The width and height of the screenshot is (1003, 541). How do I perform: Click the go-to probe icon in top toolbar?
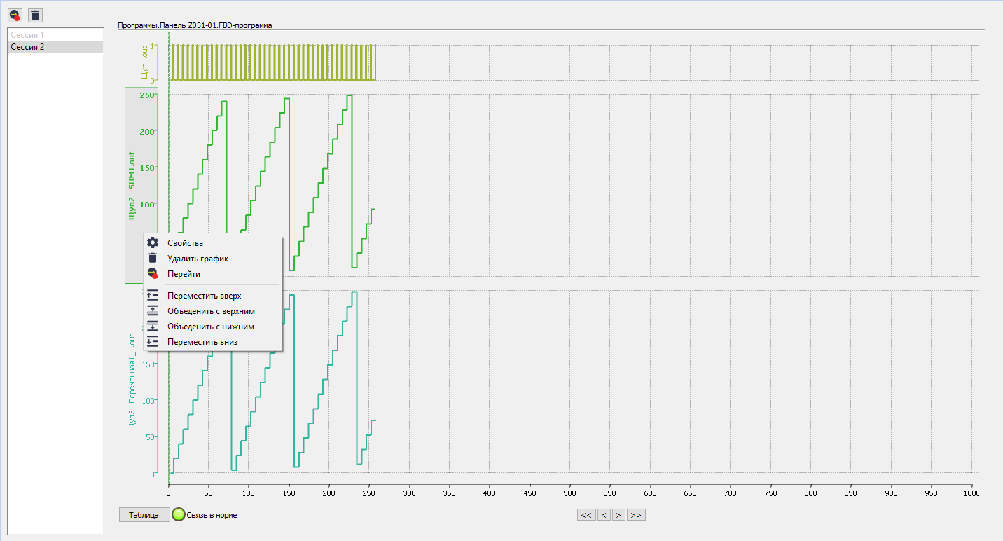(x=15, y=15)
